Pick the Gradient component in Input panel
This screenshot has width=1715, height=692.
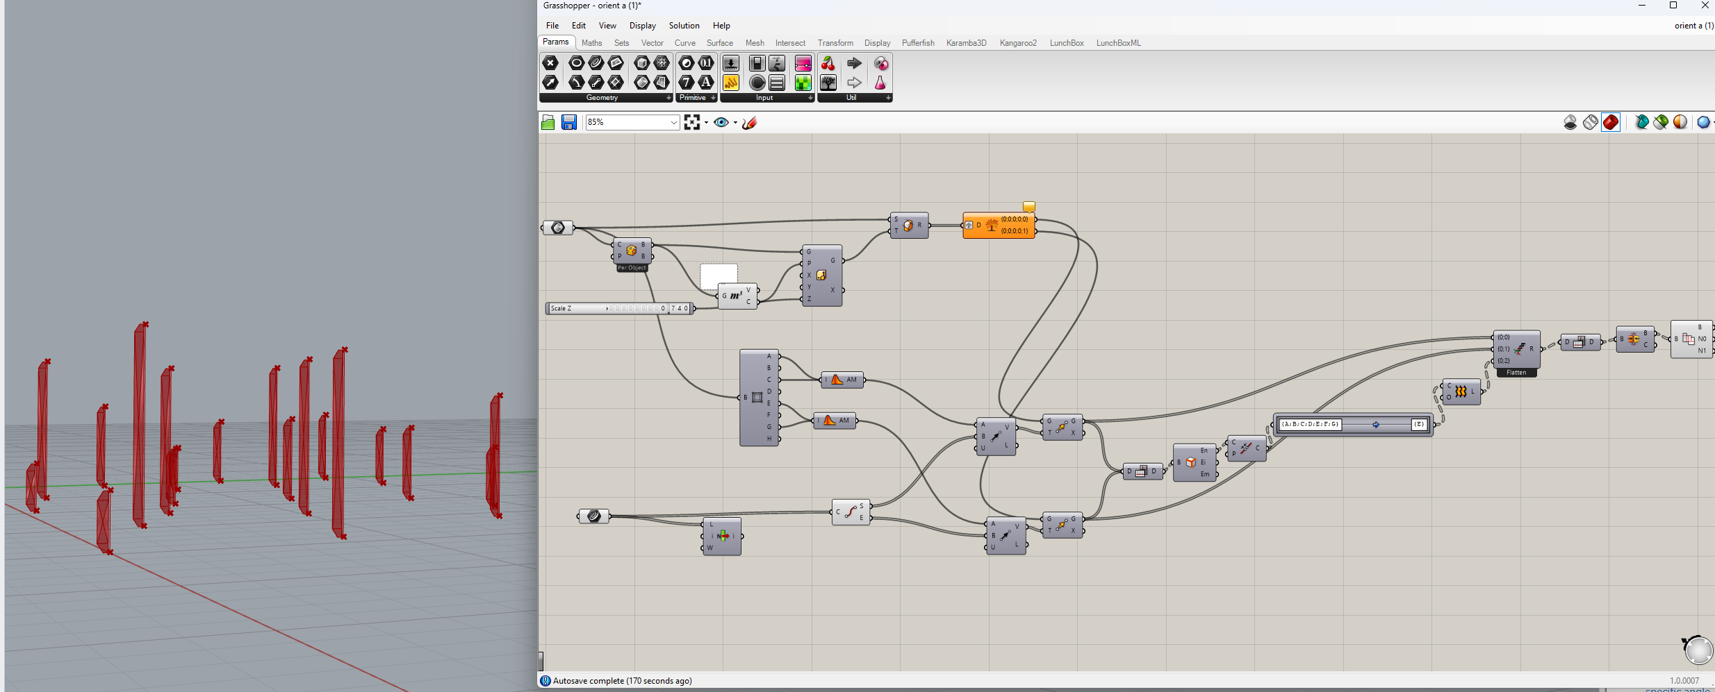(803, 64)
